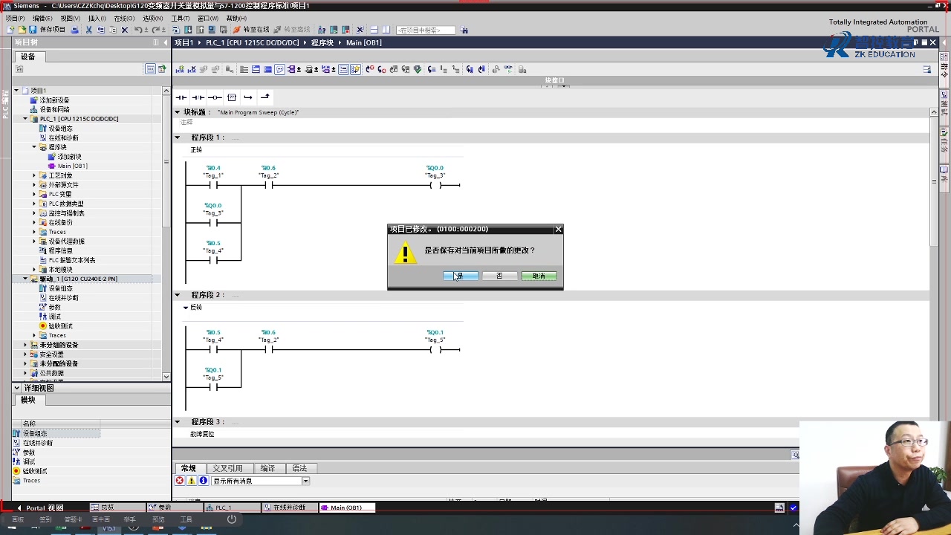Insert output coil instruction icon
The image size is (951, 535).
(215, 97)
